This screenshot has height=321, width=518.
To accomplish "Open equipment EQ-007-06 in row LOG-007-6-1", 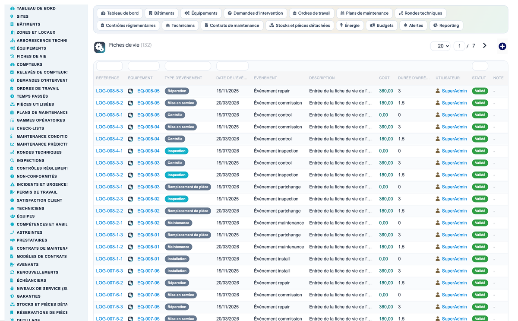I will coord(148,295).
